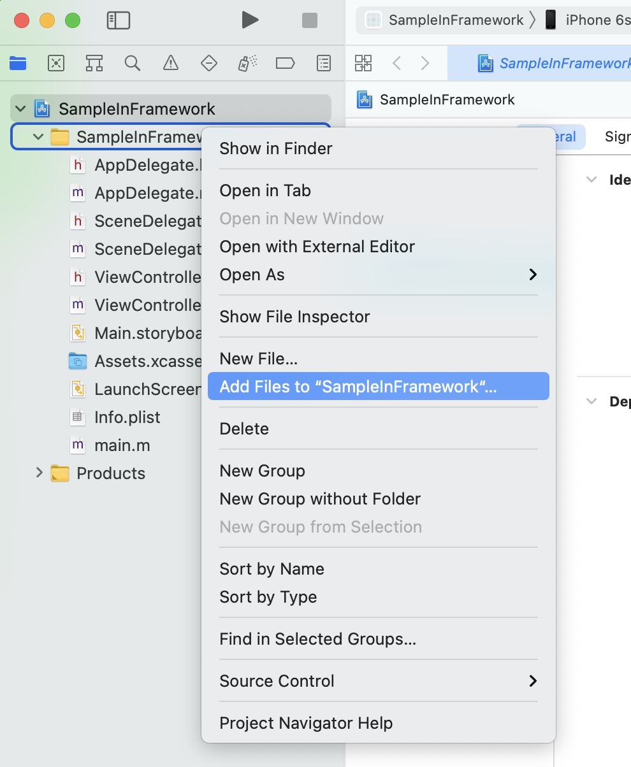Choose New Group menu item
The height and width of the screenshot is (767, 631).
(379, 471)
